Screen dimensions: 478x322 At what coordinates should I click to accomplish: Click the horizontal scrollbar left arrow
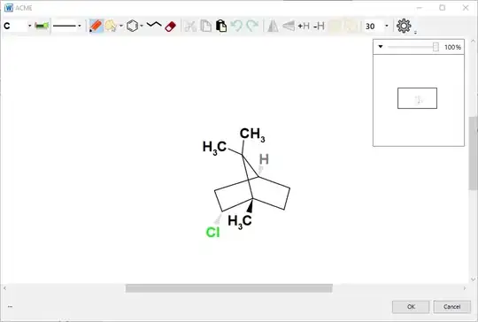[x=4, y=288]
